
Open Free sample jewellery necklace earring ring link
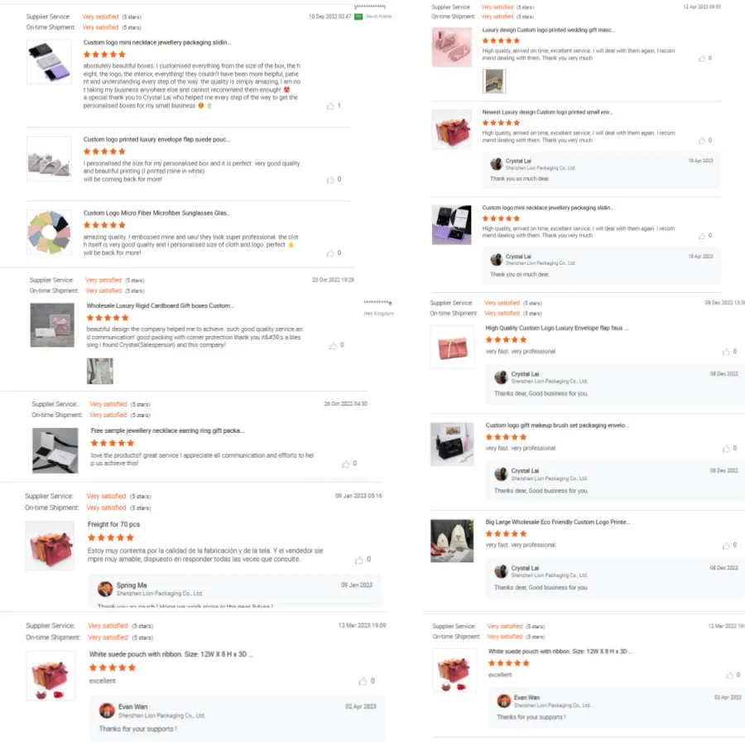167,431
